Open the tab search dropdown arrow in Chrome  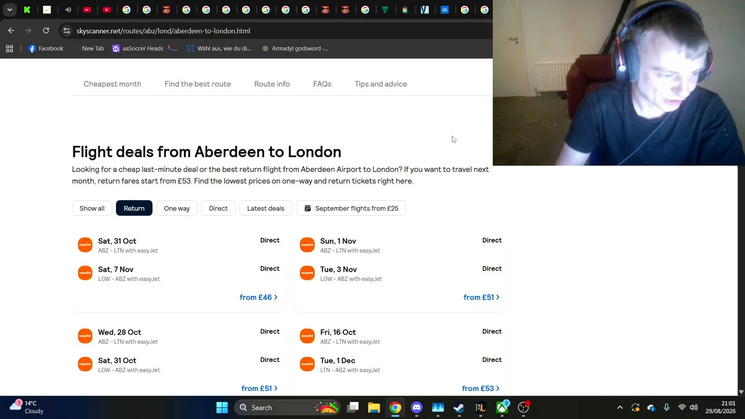pyautogui.click(x=9, y=10)
